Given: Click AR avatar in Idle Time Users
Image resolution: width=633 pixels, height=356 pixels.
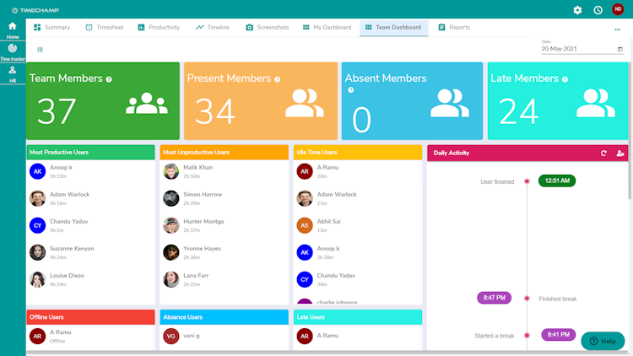Looking at the screenshot, I should [305, 171].
